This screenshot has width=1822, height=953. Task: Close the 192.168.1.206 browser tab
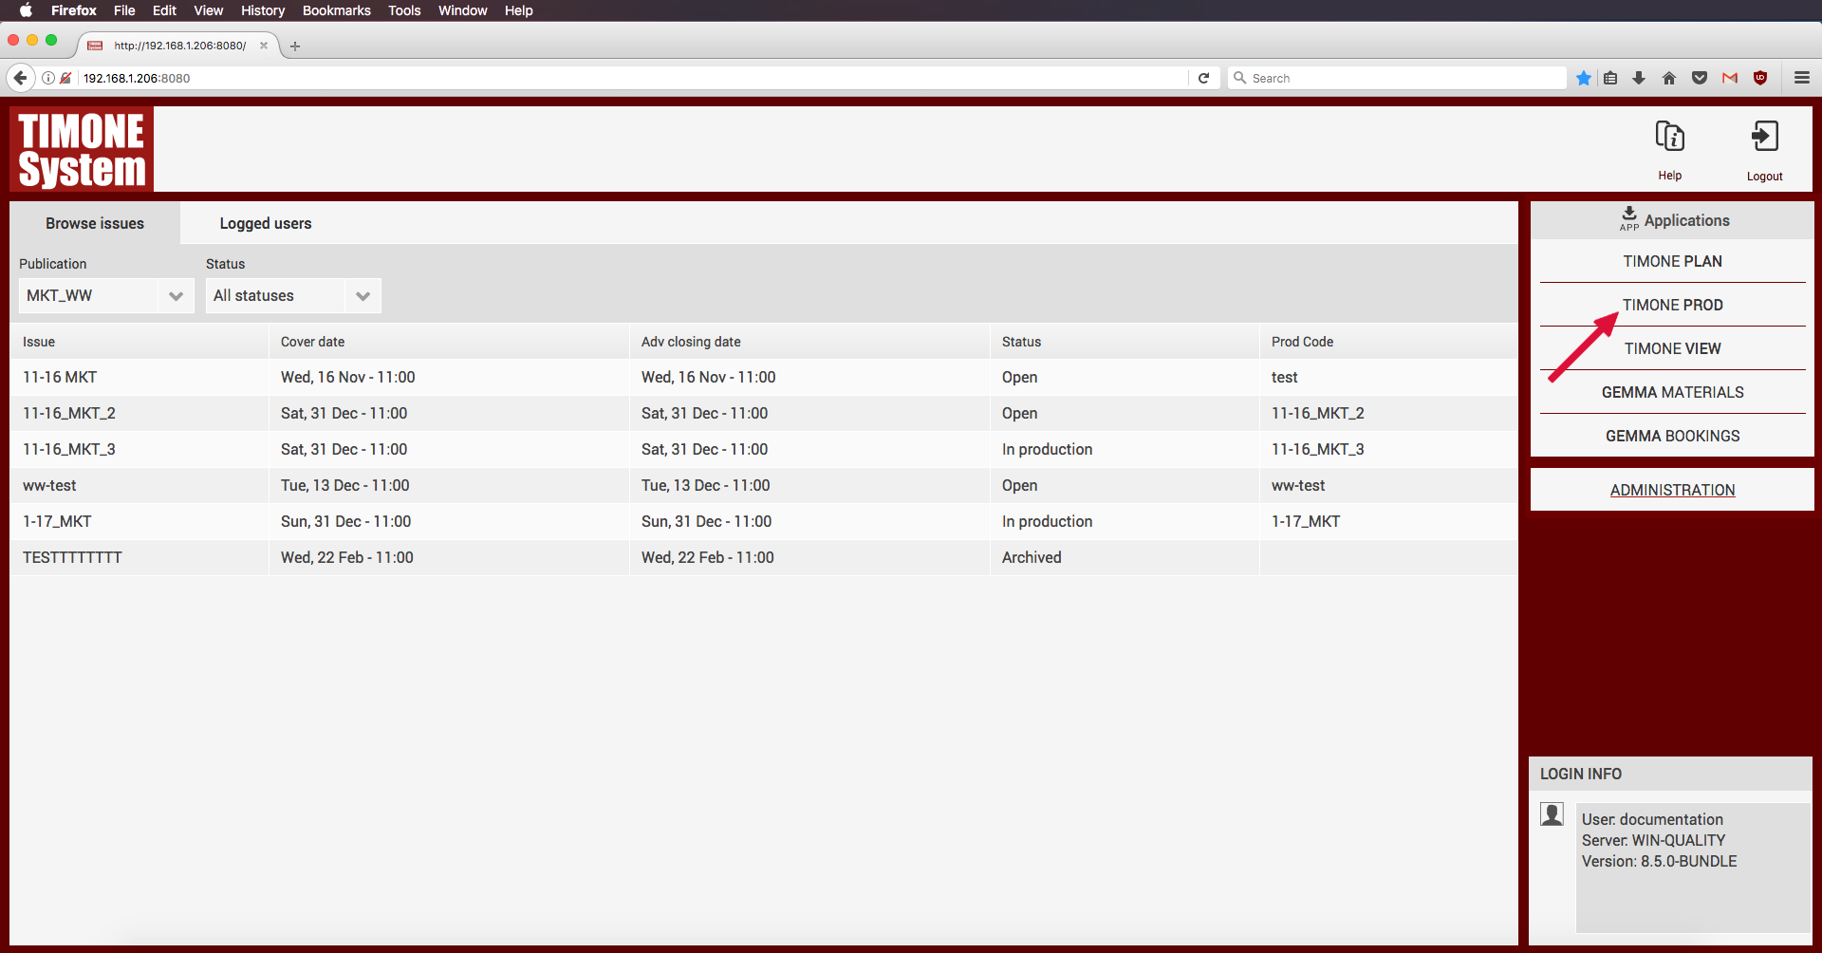pyautogui.click(x=264, y=45)
